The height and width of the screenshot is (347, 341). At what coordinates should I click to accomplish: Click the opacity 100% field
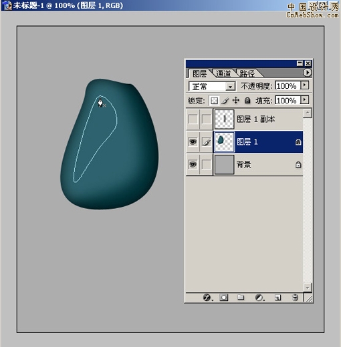288,85
